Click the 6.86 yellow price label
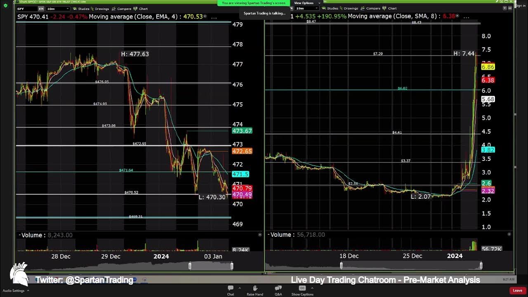The height and width of the screenshot is (297, 528). pos(488,67)
